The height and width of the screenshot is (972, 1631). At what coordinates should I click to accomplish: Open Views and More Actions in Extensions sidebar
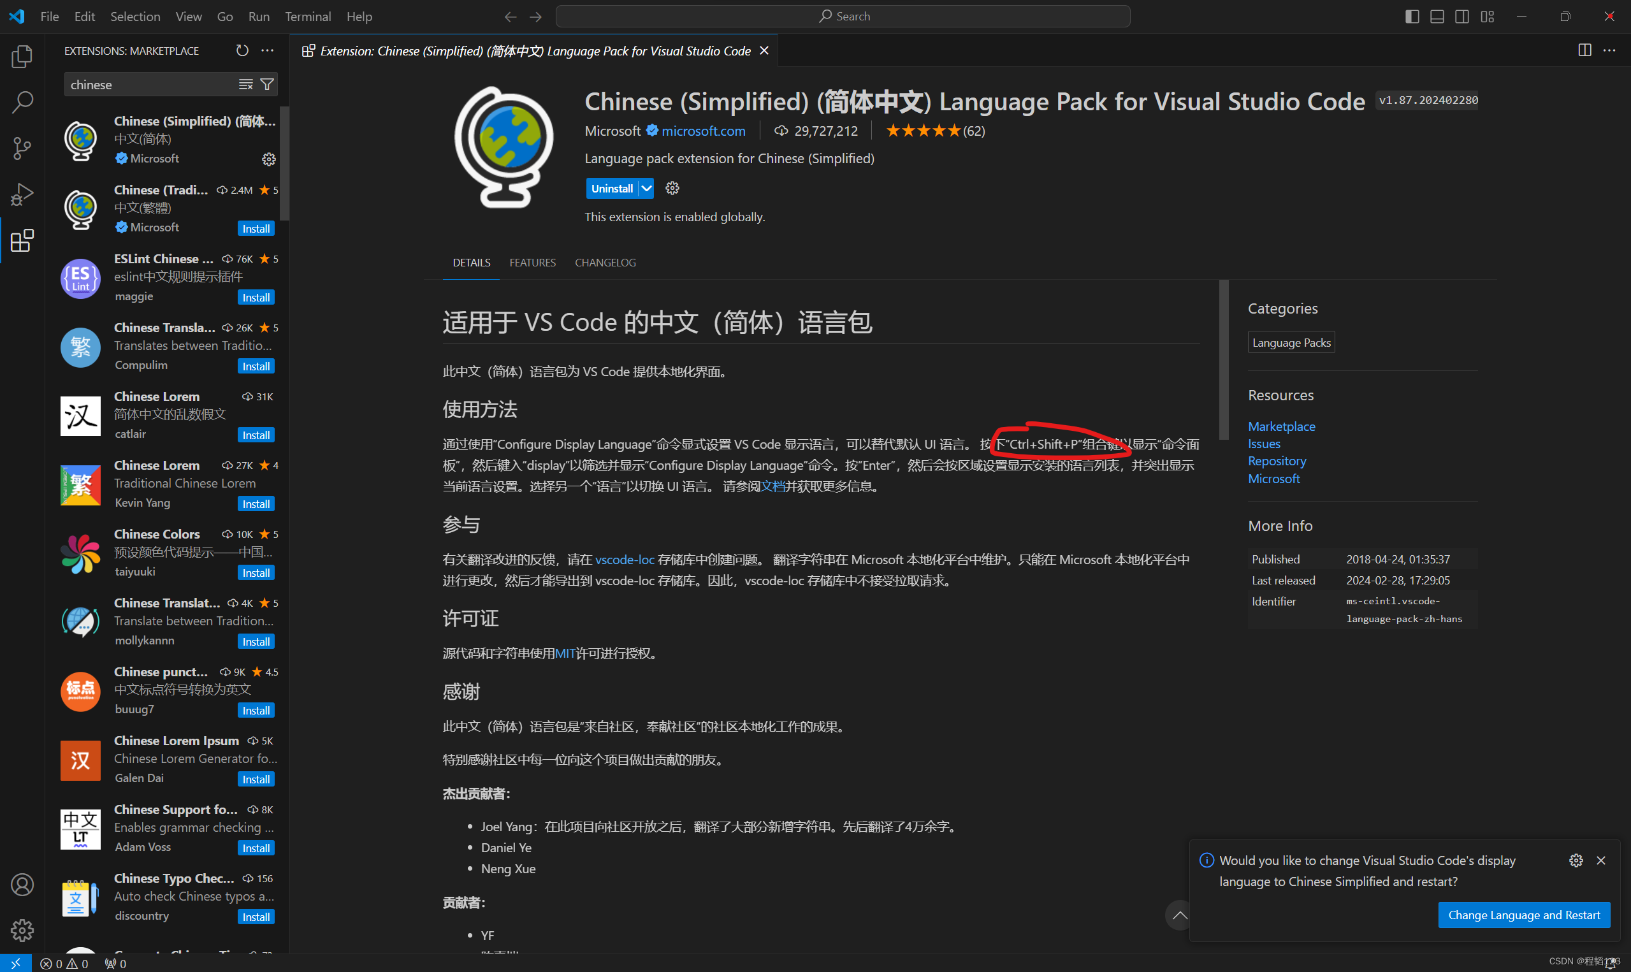[267, 50]
